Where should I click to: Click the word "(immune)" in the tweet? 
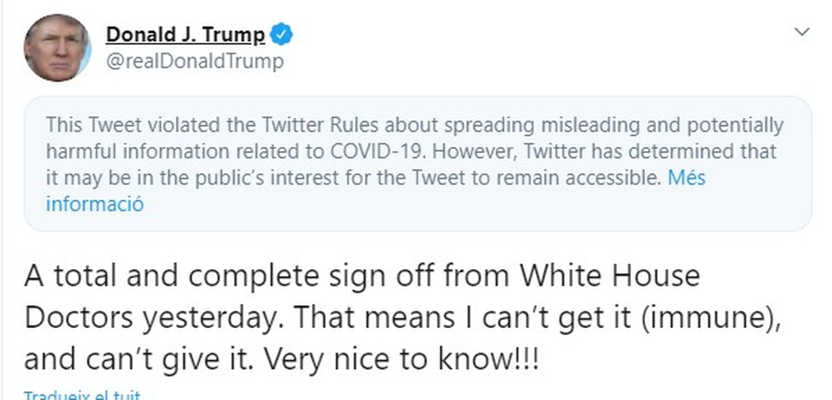(x=710, y=317)
